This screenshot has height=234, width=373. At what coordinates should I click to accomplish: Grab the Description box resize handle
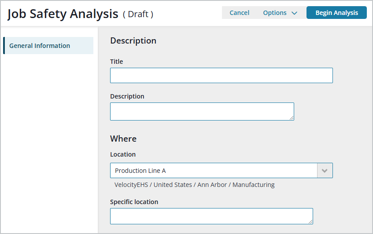pyautogui.click(x=292, y=118)
